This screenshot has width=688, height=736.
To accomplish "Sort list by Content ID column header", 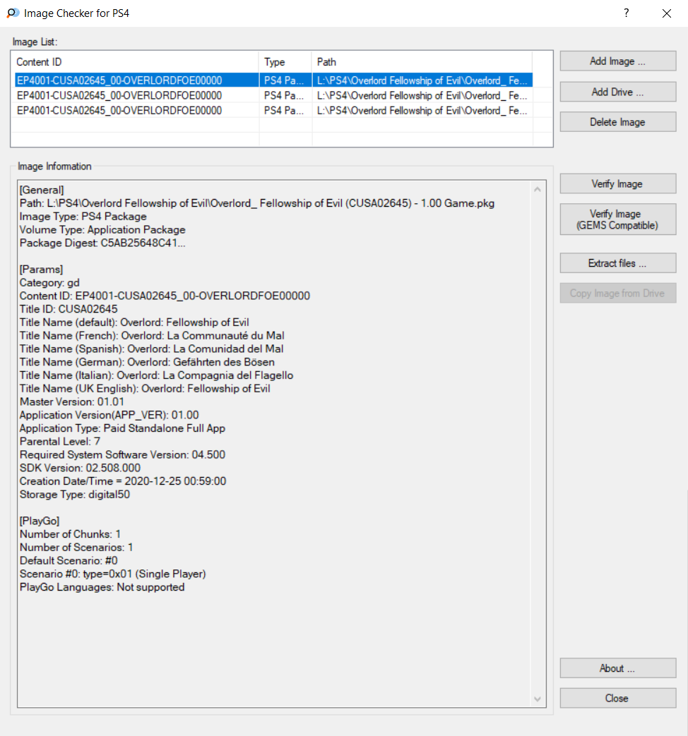I will click(x=136, y=62).
